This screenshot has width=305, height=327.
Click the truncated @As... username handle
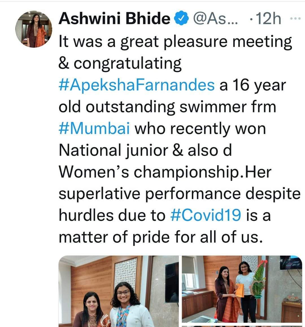tap(215, 19)
